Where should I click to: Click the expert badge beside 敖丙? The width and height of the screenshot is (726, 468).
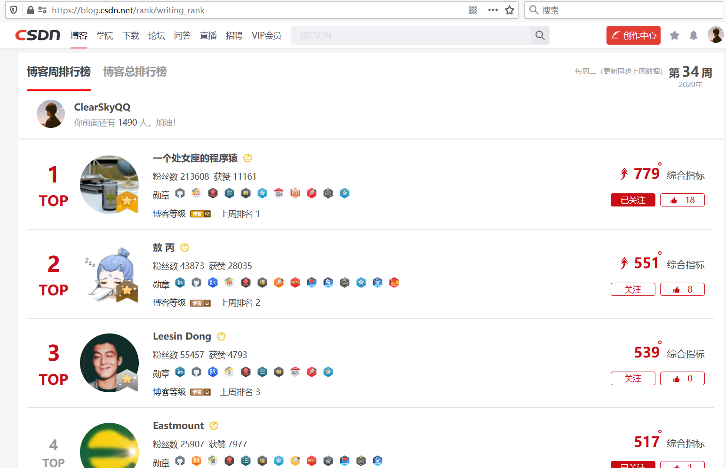click(x=184, y=247)
